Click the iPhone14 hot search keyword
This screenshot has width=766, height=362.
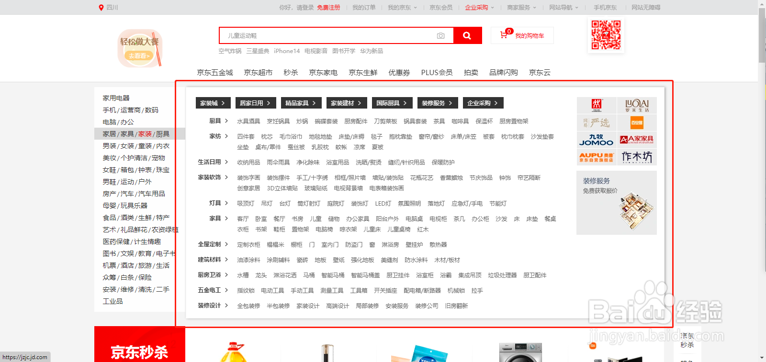[x=287, y=51]
